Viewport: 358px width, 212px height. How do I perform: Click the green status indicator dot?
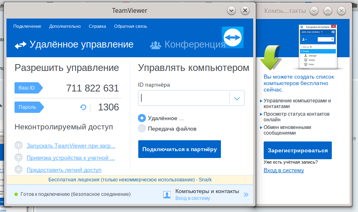click(x=16, y=194)
